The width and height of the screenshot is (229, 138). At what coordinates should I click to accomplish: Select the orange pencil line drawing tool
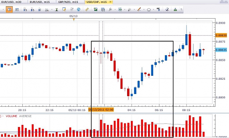[139, 9]
